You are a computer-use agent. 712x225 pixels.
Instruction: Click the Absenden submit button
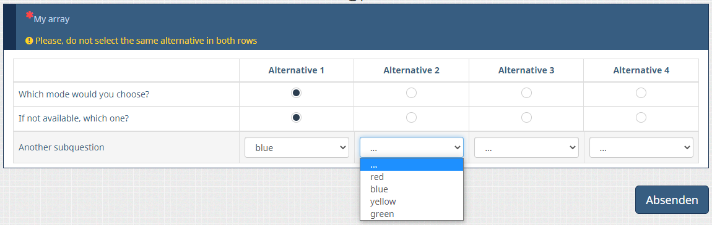click(672, 200)
